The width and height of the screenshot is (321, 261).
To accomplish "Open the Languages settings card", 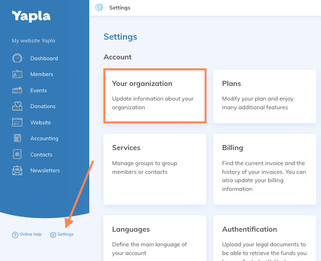I will (155, 238).
